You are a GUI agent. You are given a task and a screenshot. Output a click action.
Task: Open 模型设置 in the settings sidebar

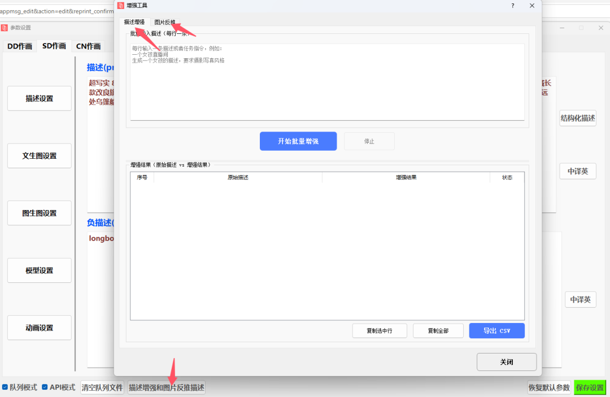pos(40,271)
